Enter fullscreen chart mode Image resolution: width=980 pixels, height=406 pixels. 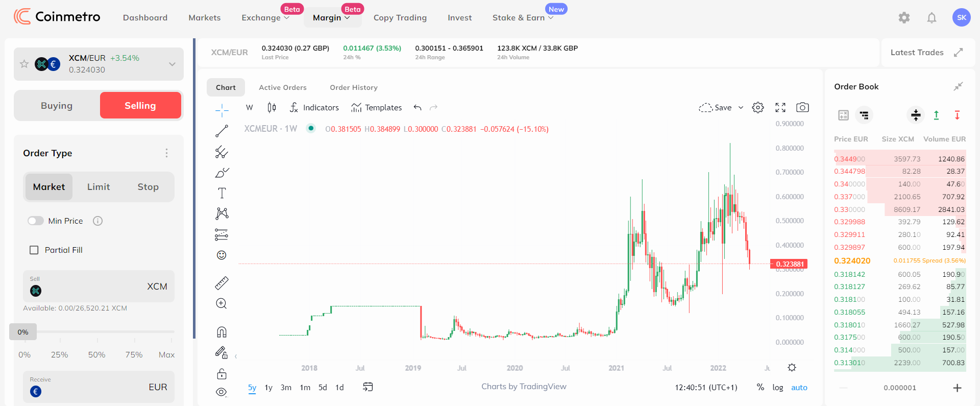780,107
